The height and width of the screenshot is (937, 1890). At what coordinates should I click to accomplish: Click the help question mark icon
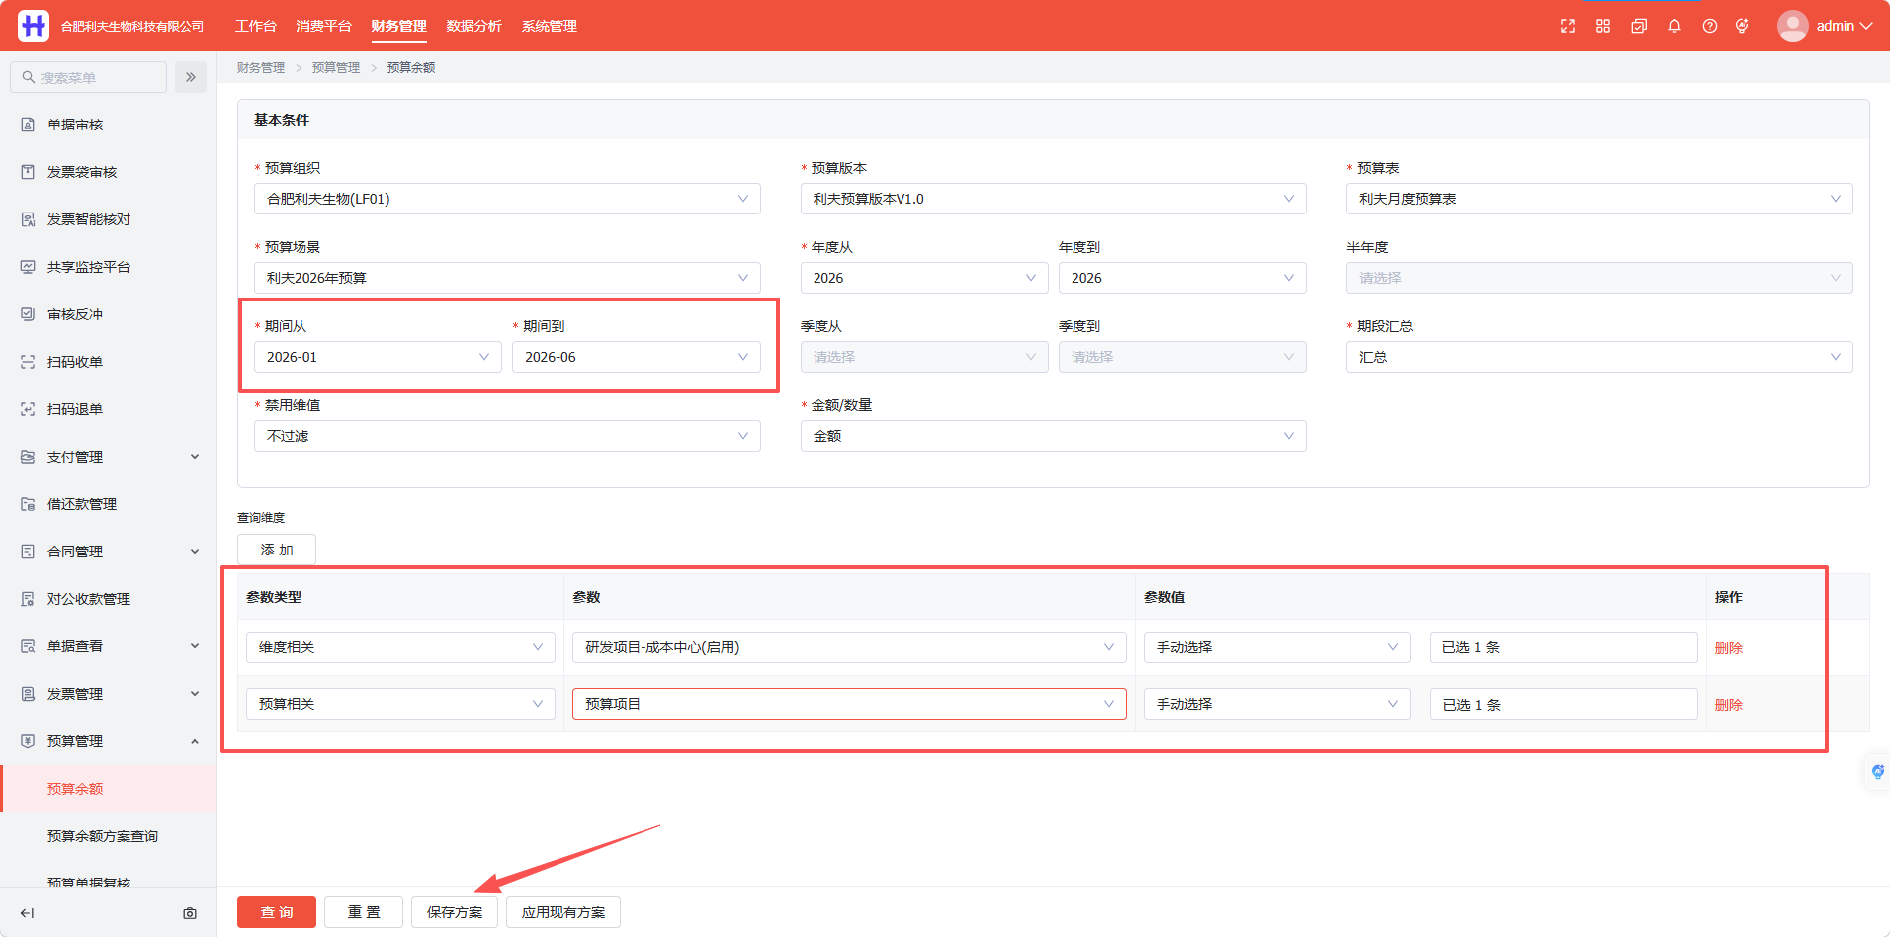click(1710, 26)
